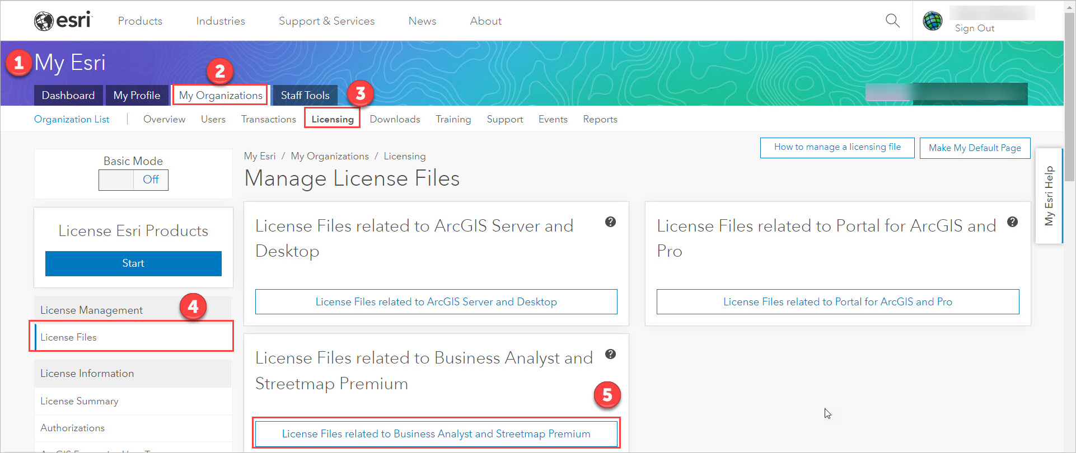Click the License Management section header

click(x=133, y=310)
